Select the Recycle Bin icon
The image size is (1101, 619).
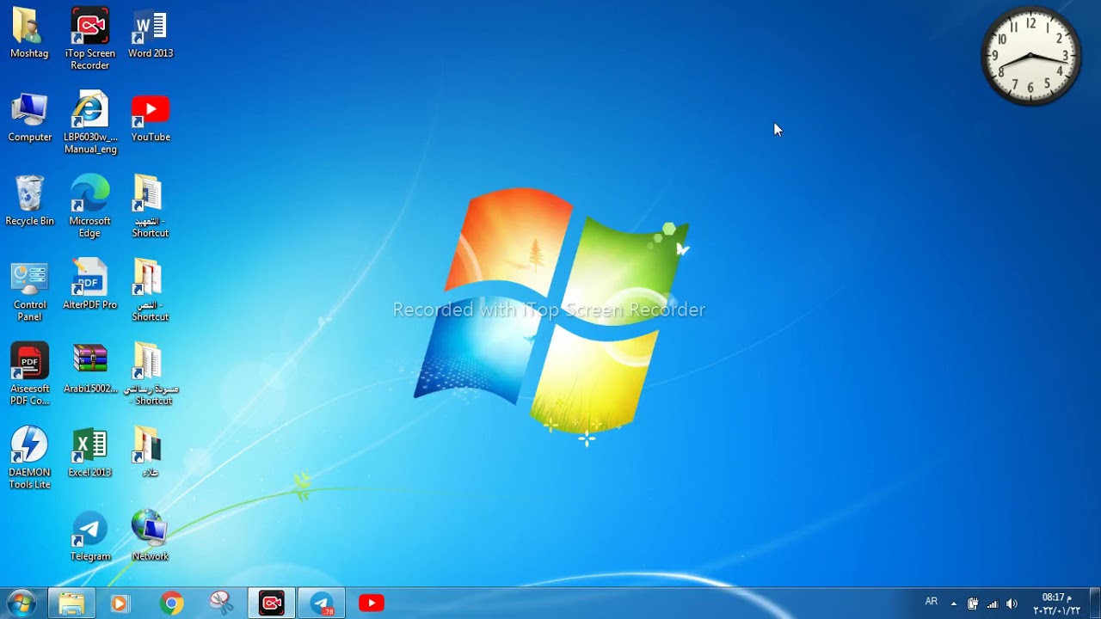[29, 201]
